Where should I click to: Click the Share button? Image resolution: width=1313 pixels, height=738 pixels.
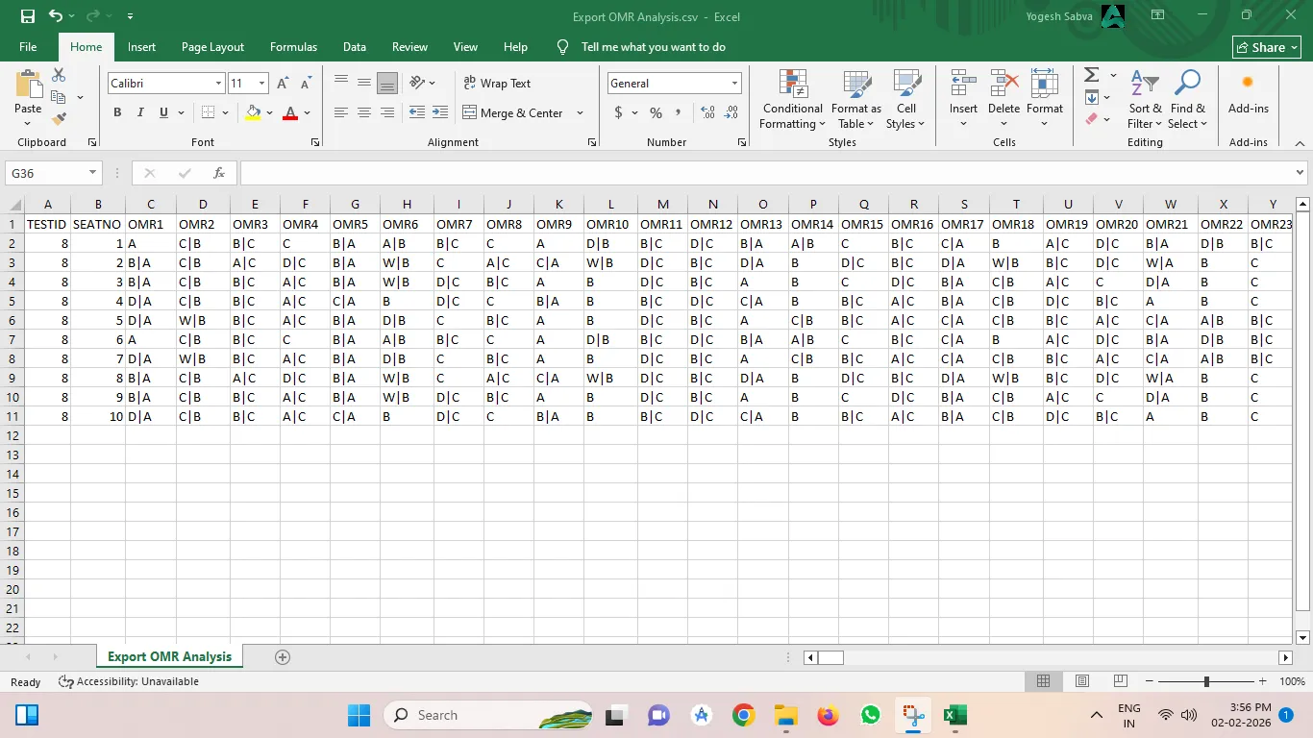pos(1265,46)
